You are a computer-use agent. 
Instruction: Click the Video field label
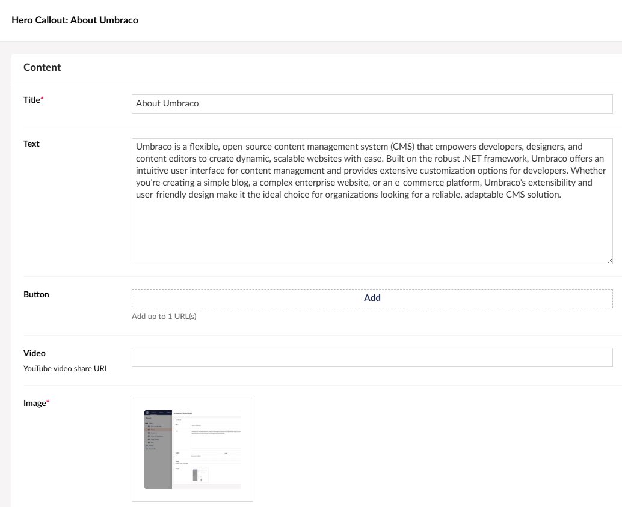[34, 353]
